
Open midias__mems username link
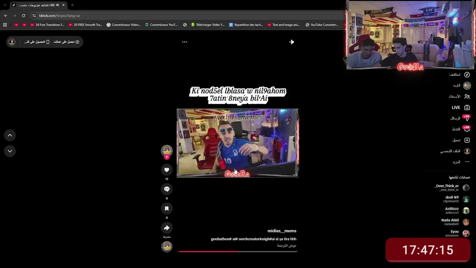coord(282,231)
